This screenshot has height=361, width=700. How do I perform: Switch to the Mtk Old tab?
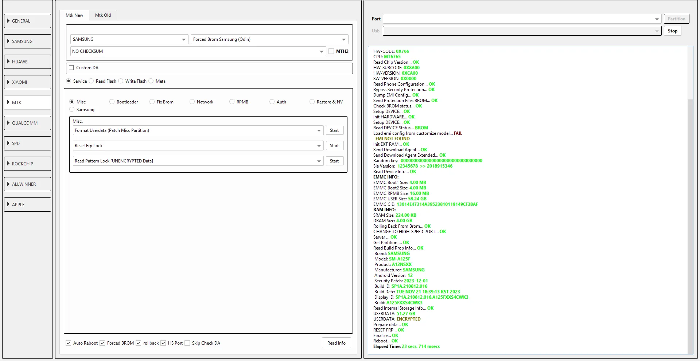click(103, 15)
